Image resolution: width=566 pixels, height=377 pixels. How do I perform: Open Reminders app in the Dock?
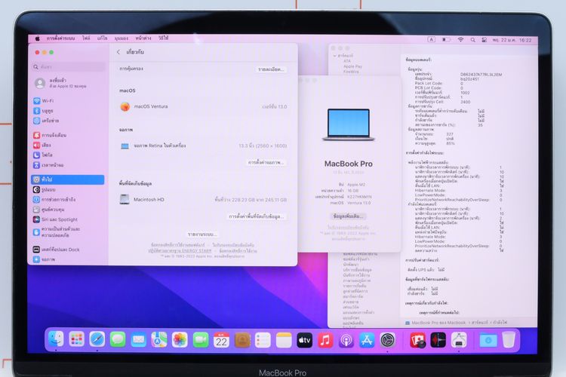click(263, 339)
